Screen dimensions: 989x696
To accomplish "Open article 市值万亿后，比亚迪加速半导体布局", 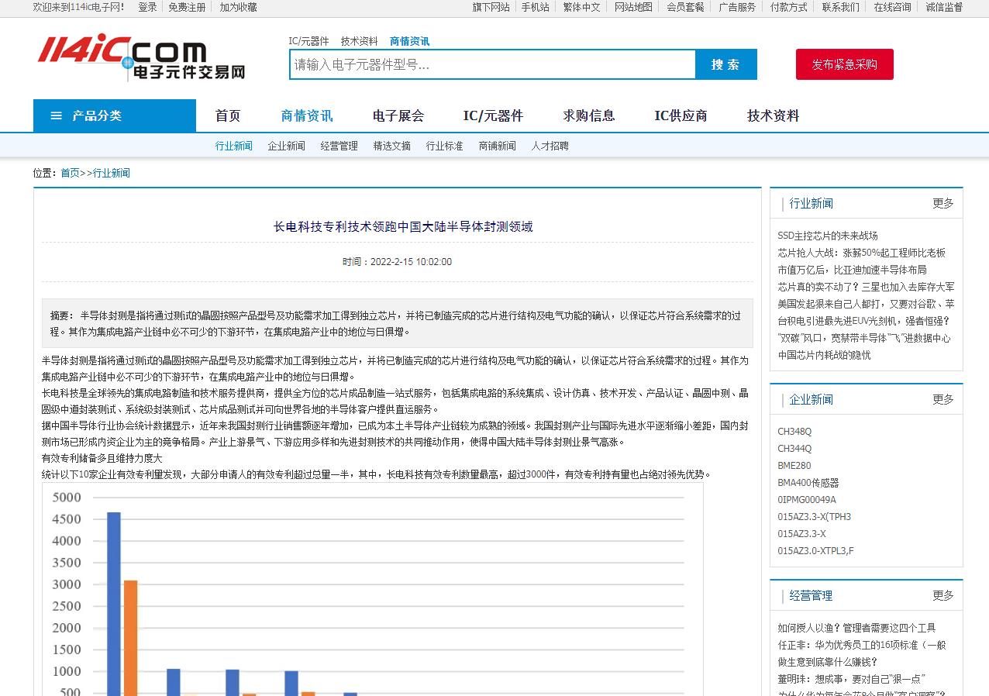I will [x=852, y=270].
